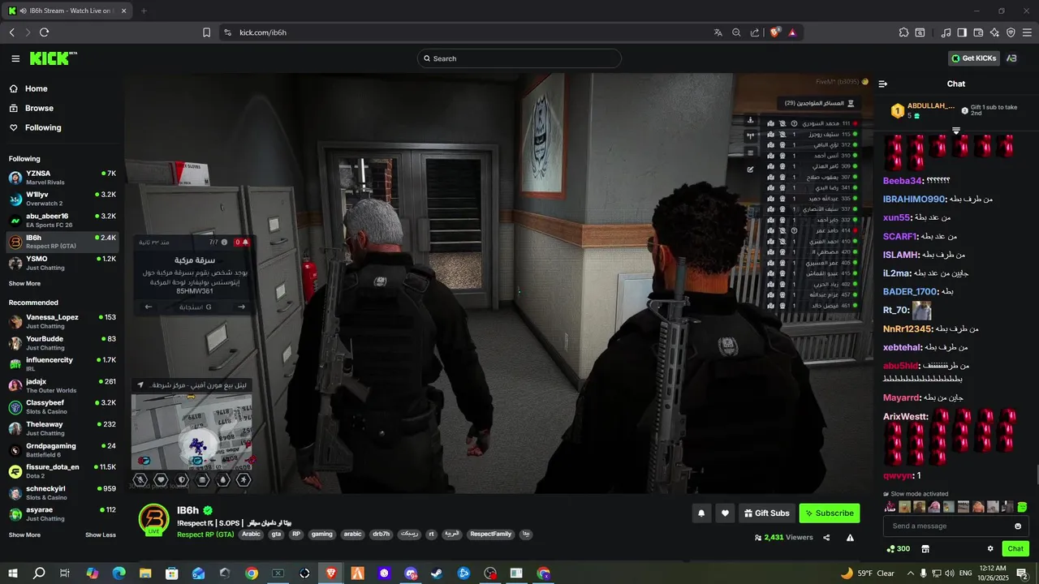The width and height of the screenshot is (1039, 584).
Task: Toggle the Brave sidebar panel icon
Action: click(962, 32)
